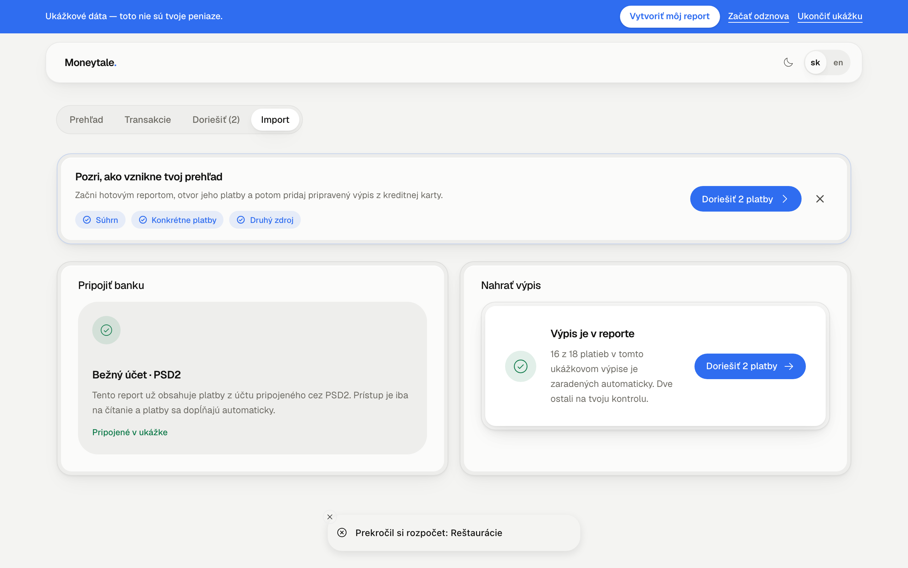Click the check icon on the Súhrn chip
Screen dimensions: 908x568
(87, 220)
